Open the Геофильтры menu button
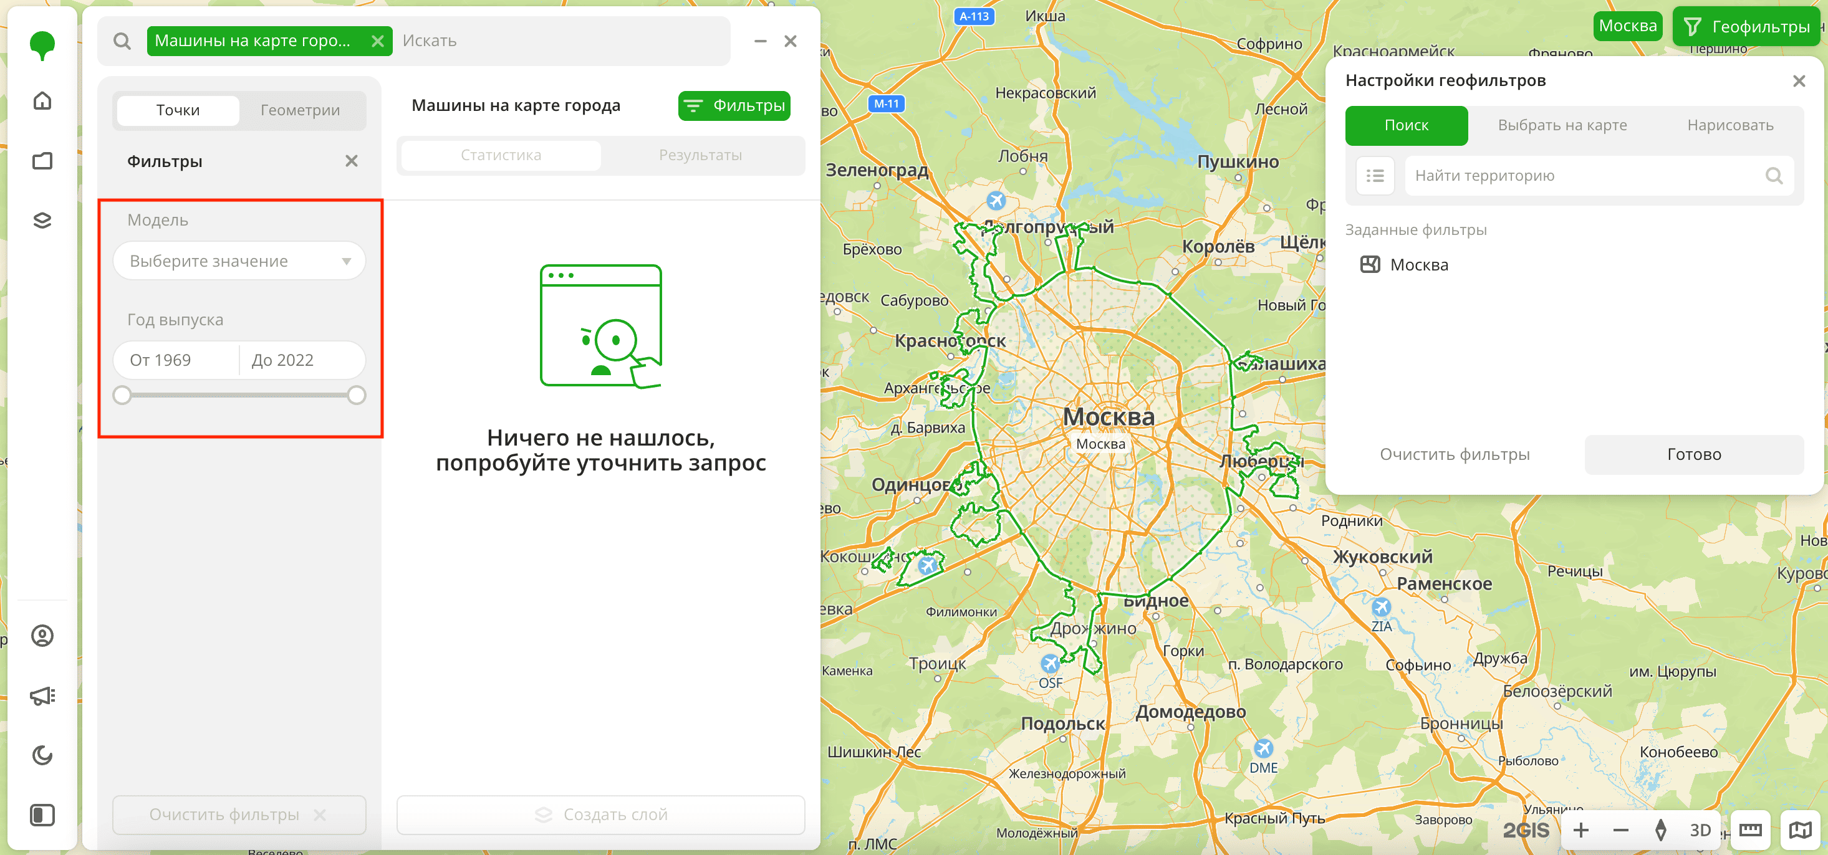 pos(1747,27)
